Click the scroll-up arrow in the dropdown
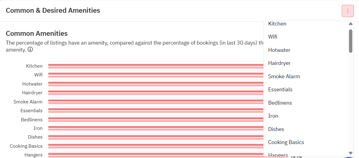Screen dimensions: 359x158 pos(350,24)
